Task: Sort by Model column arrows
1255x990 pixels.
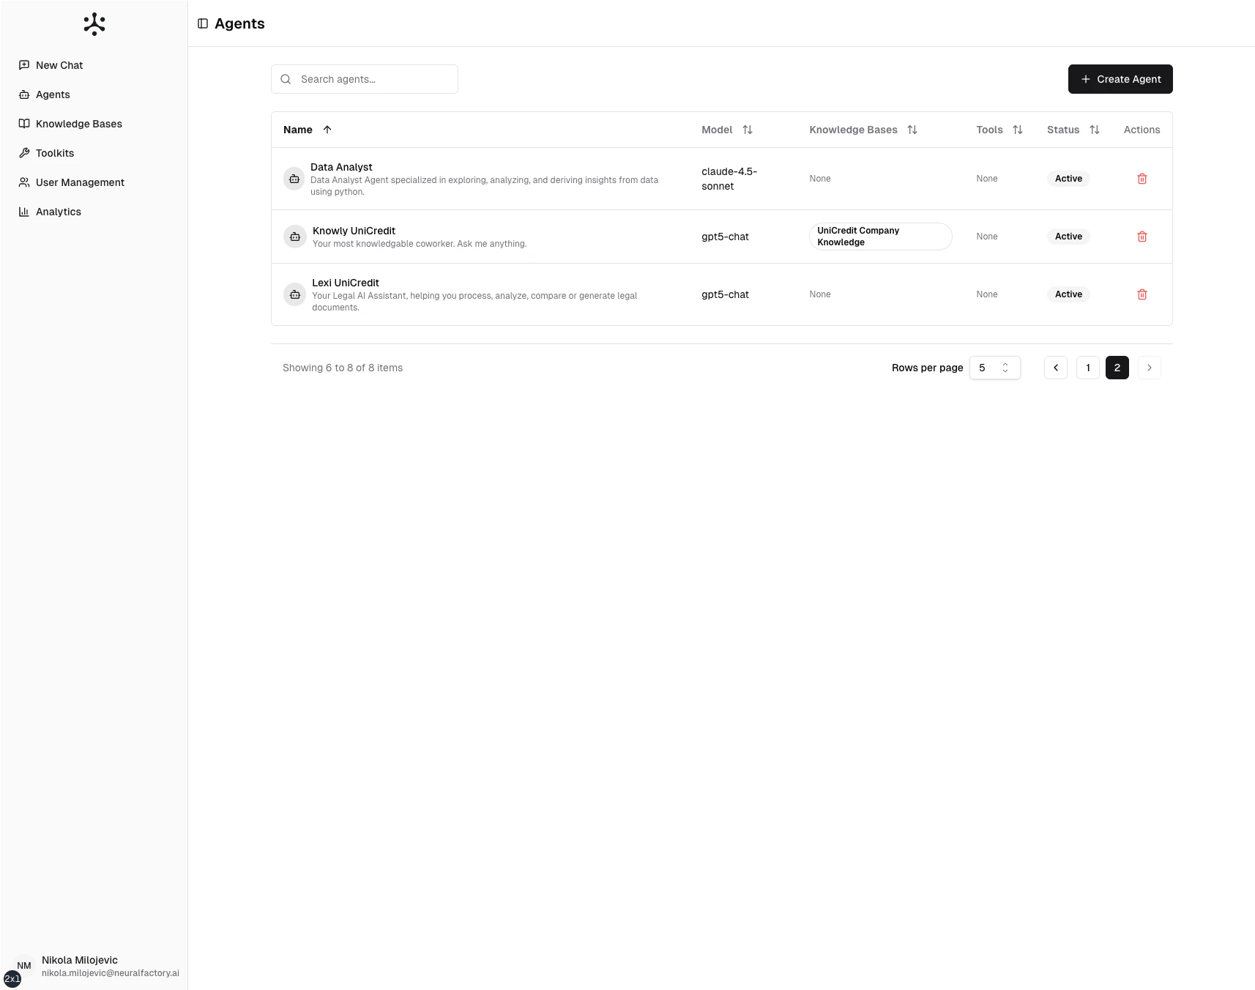Action: tap(747, 130)
